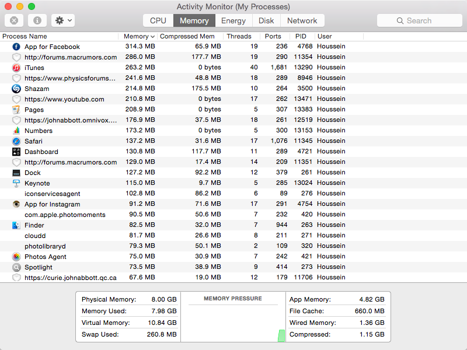This screenshot has width=467, height=350.
Task: Click Keynote memory value 115.0 MB
Action: point(140,183)
